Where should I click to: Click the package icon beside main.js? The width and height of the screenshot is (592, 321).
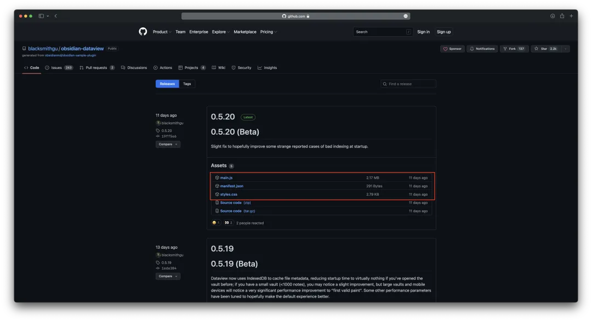click(x=217, y=177)
